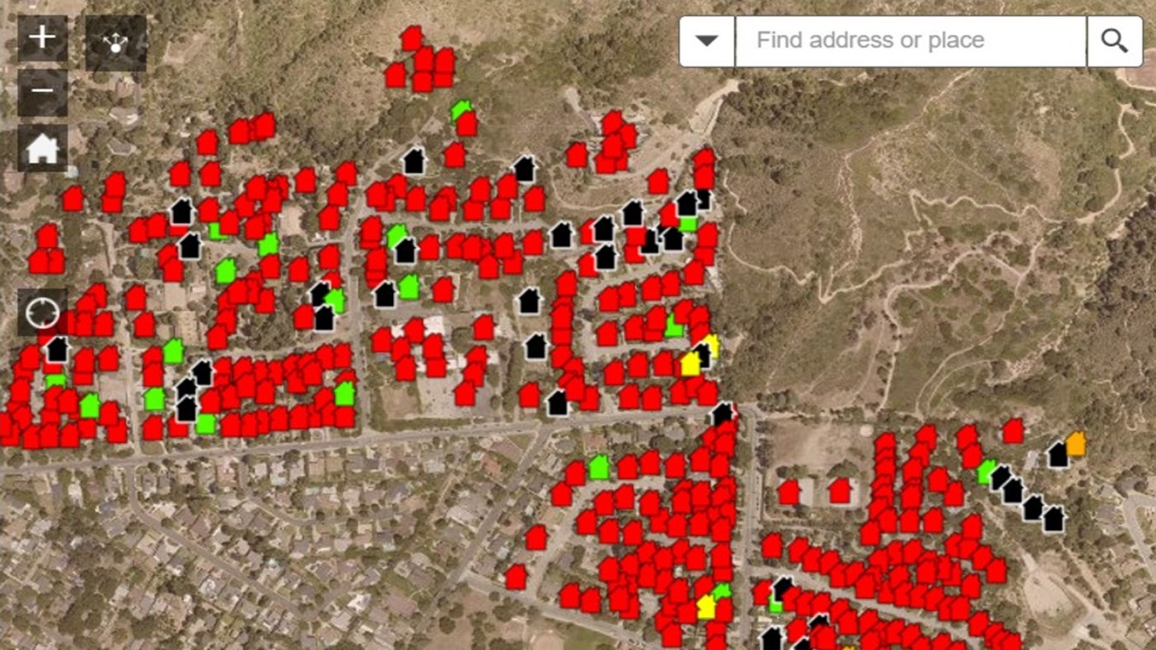
Task: Select the orange house marker
Action: 1076,444
